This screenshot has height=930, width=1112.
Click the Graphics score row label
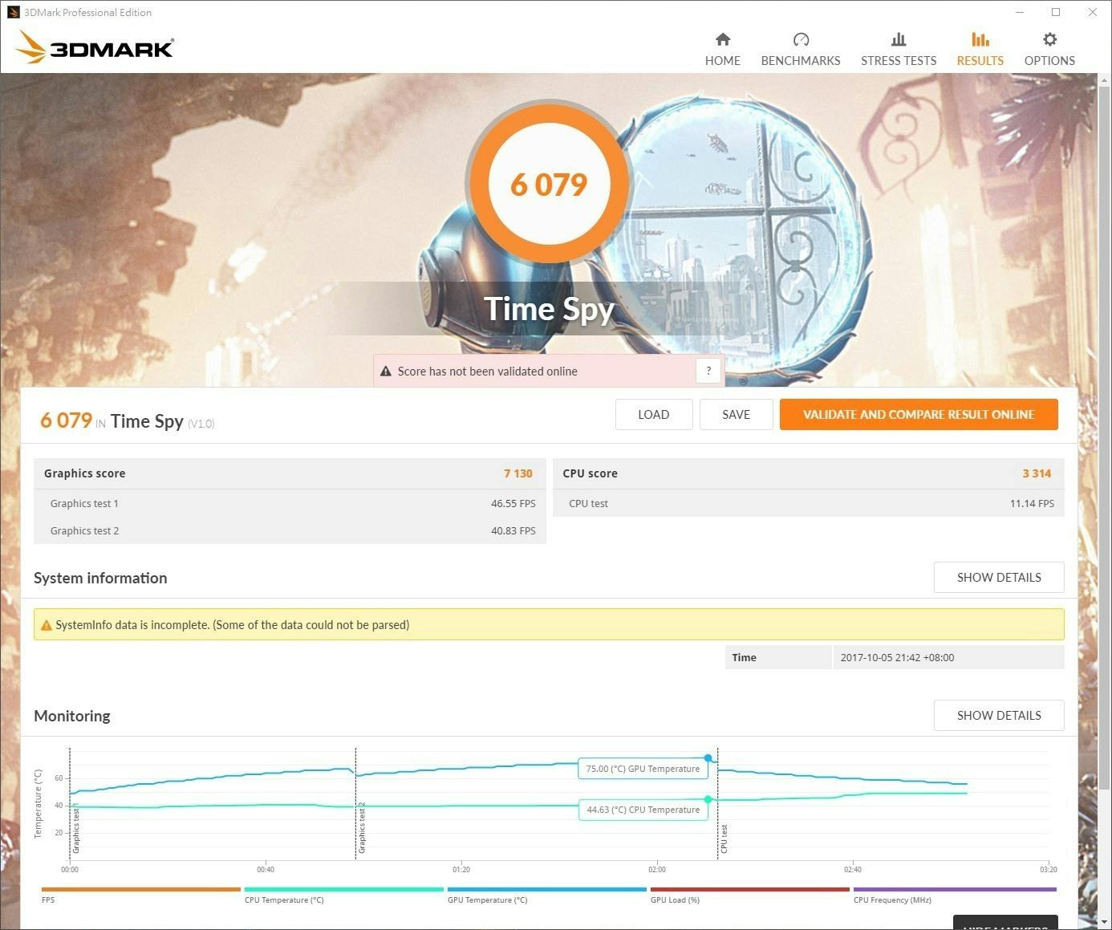(x=85, y=473)
